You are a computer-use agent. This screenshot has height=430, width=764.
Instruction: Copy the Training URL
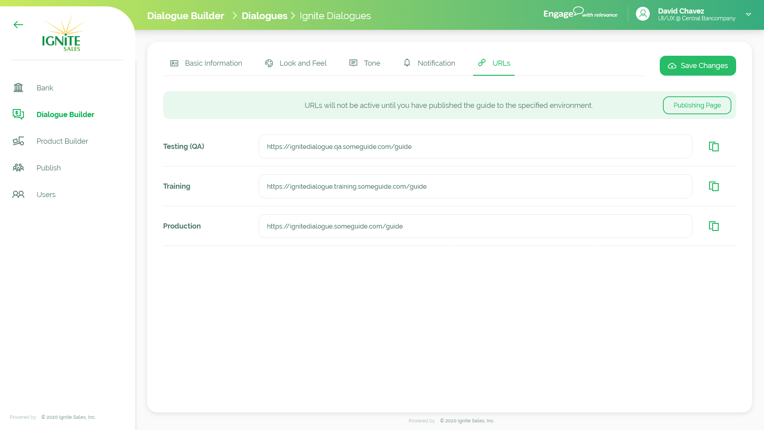[x=713, y=186]
